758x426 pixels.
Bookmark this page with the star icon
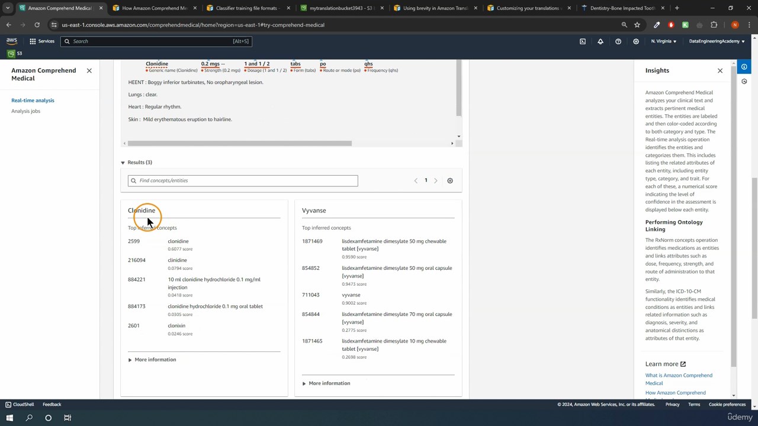(x=637, y=25)
